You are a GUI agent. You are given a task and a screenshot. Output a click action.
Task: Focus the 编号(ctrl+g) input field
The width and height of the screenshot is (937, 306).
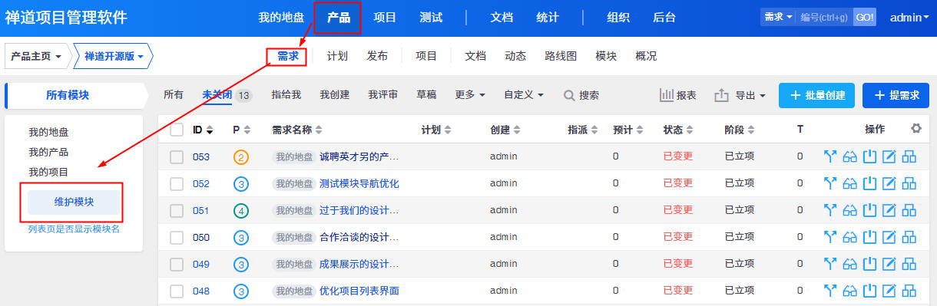coord(824,17)
